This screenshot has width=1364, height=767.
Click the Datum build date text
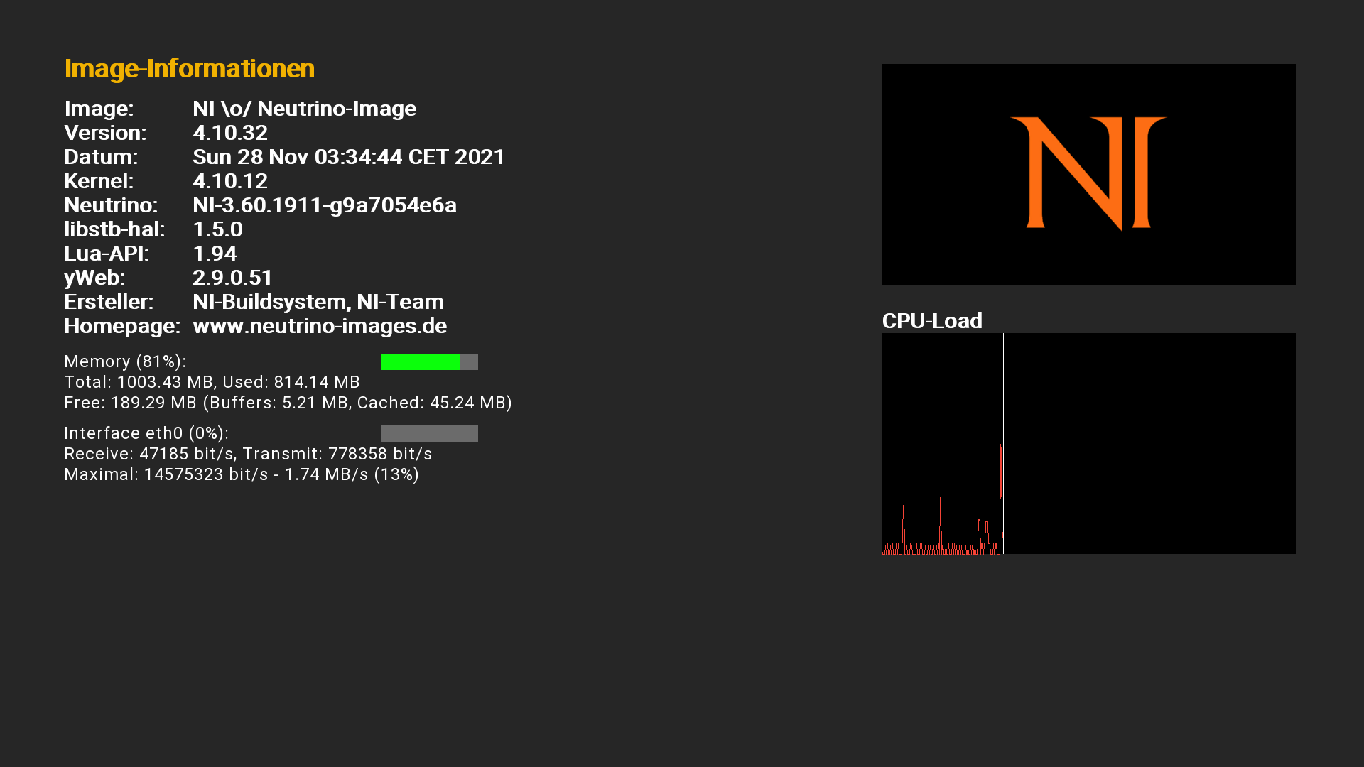348,157
